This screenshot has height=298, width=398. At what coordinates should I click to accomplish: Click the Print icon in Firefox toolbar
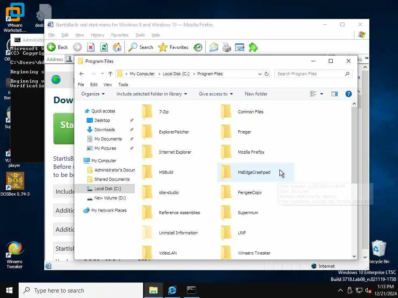tap(227, 47)
